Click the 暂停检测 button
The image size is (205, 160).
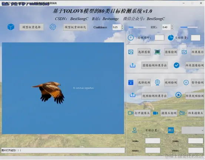click(198, 83)
